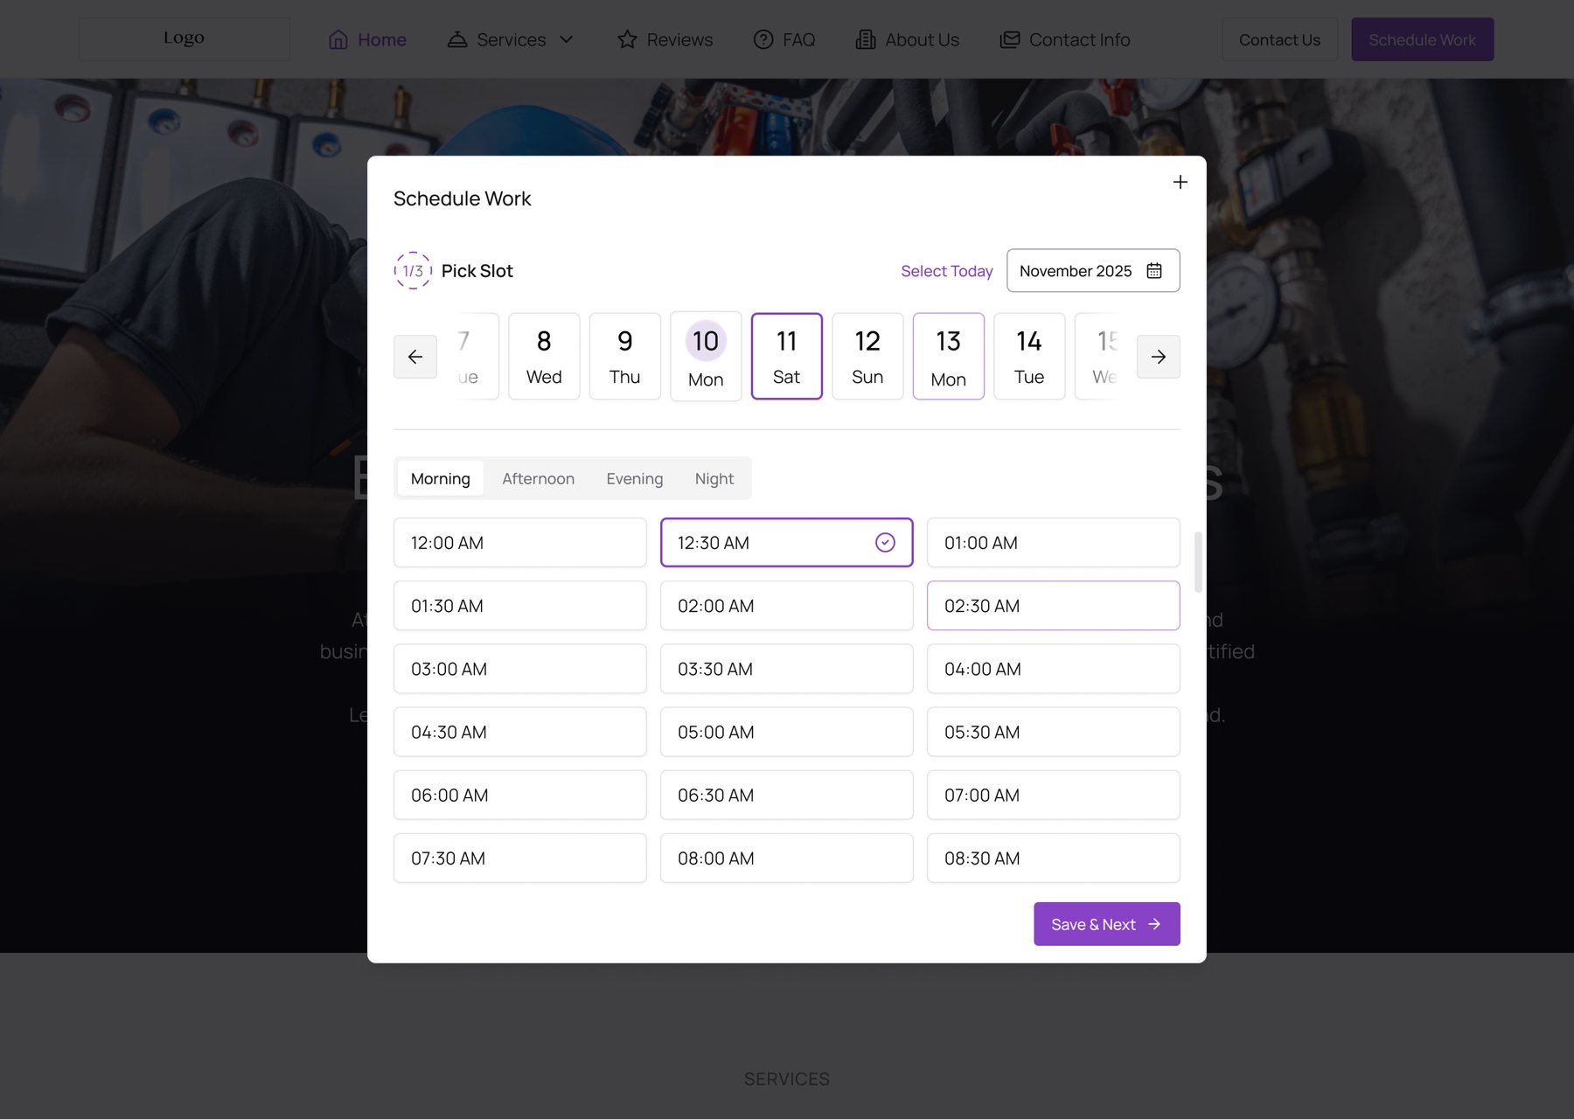
Task: Choose the 02:30 AM slot
Action: point(1054,606)
